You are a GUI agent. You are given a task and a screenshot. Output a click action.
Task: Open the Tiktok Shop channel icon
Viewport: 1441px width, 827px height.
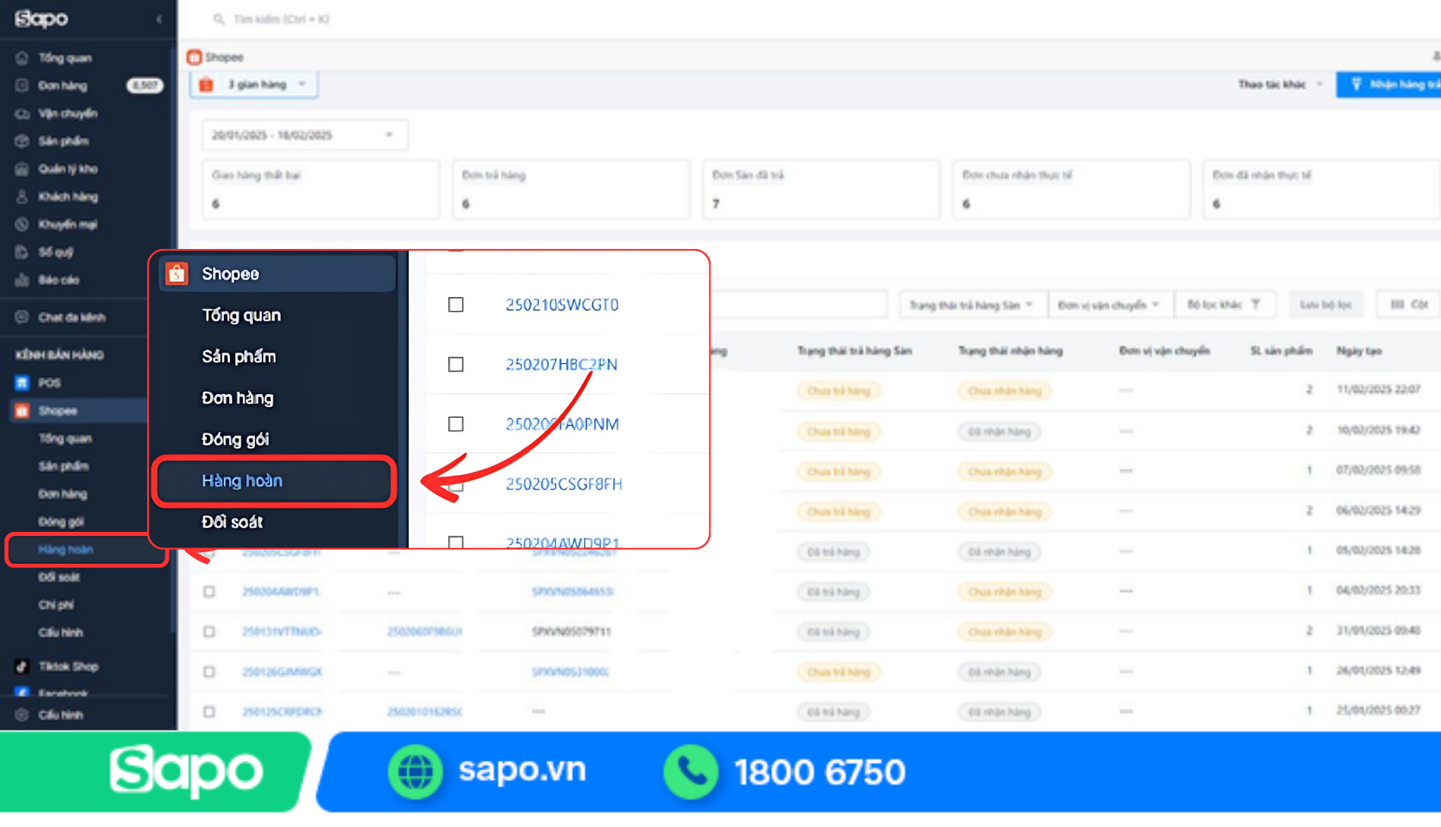pyautogui.click(x=22, y=666)
